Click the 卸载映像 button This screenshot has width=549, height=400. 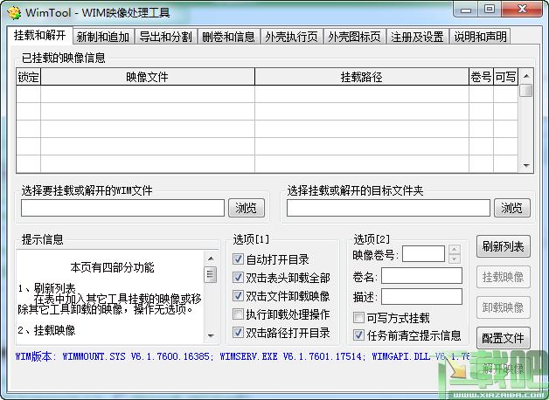click(x=504, y=307)
